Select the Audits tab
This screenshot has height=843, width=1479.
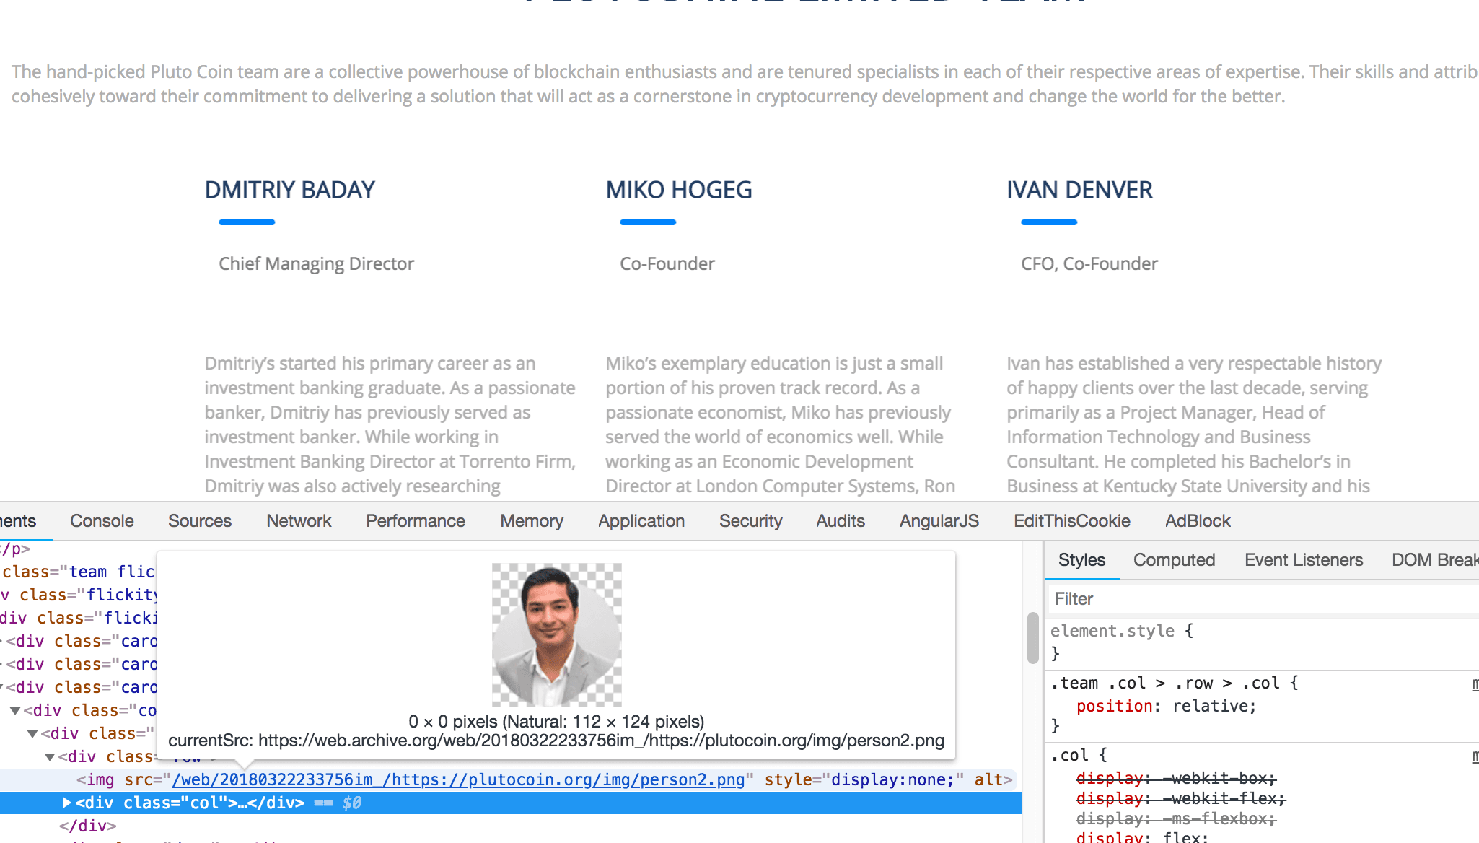[841, 520]
